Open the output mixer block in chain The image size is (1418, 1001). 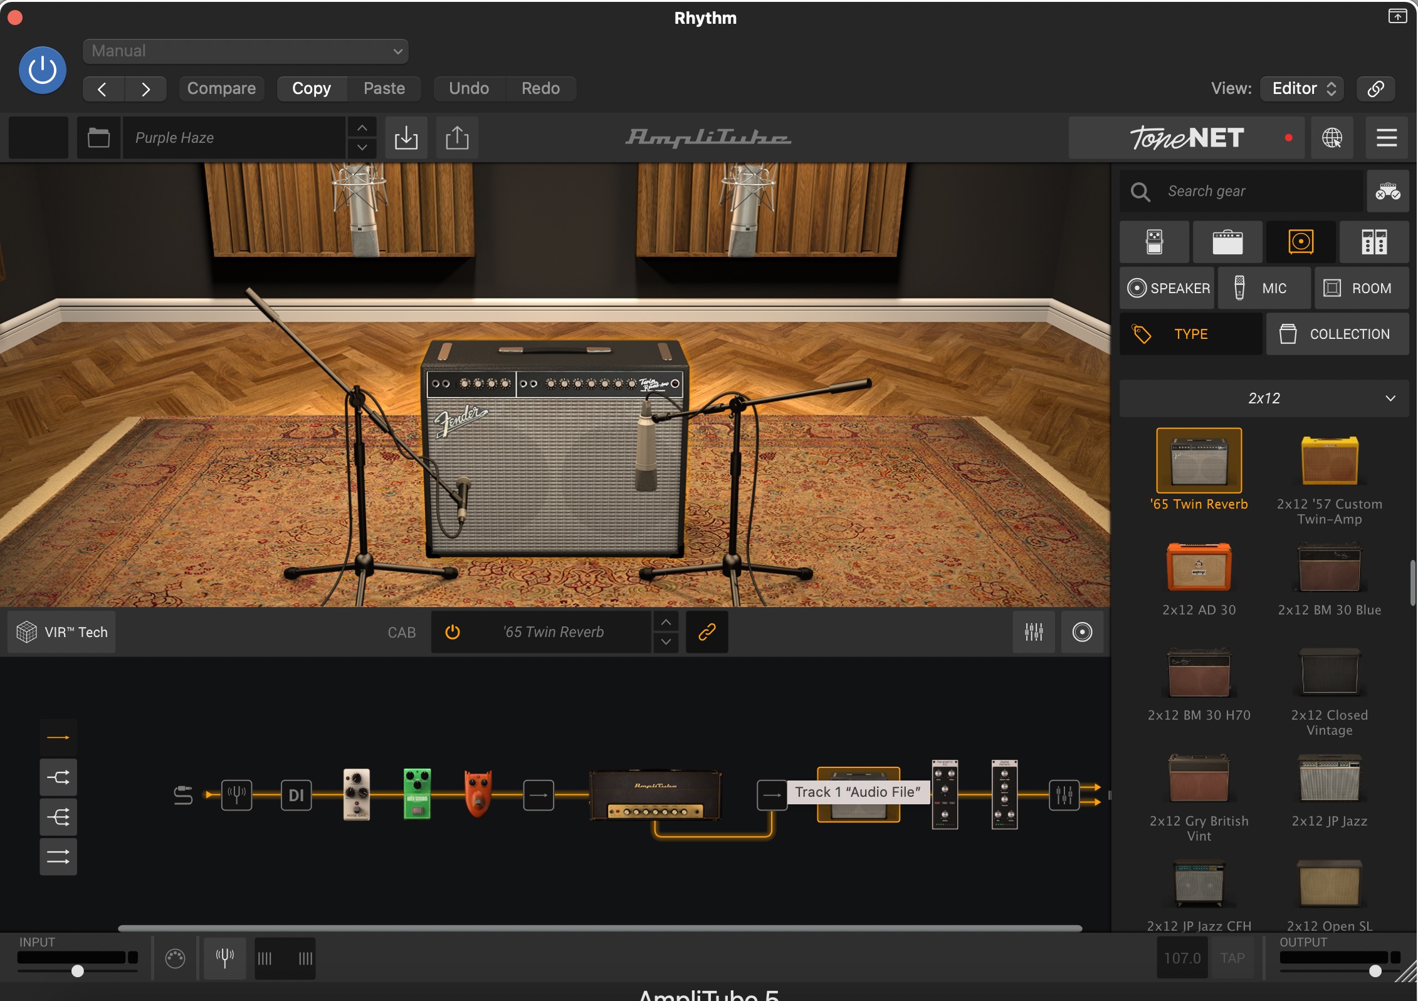coord(1064,795)
